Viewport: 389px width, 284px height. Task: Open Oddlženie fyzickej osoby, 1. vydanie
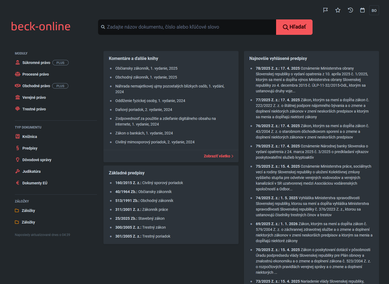(150, 101)
